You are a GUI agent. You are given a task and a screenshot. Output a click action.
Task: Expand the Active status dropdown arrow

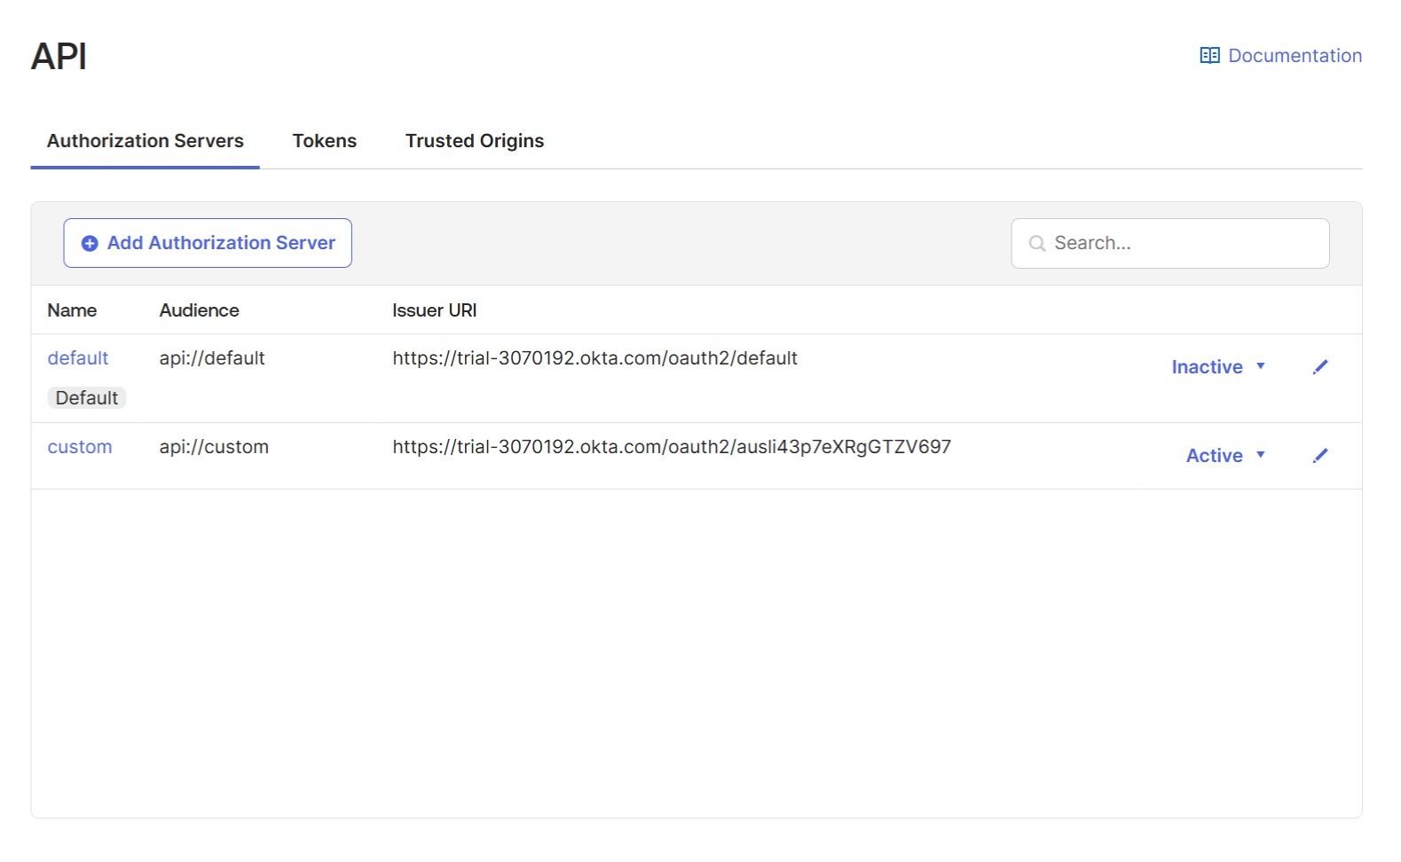tap(1260, 455)
